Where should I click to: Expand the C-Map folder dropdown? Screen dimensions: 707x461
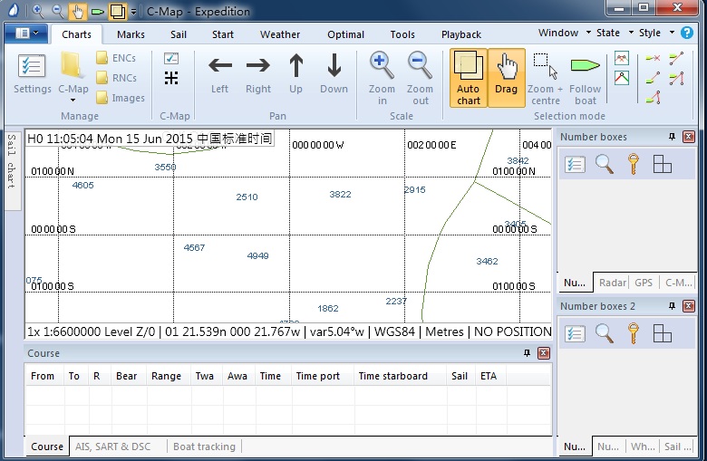pos(73,100)
